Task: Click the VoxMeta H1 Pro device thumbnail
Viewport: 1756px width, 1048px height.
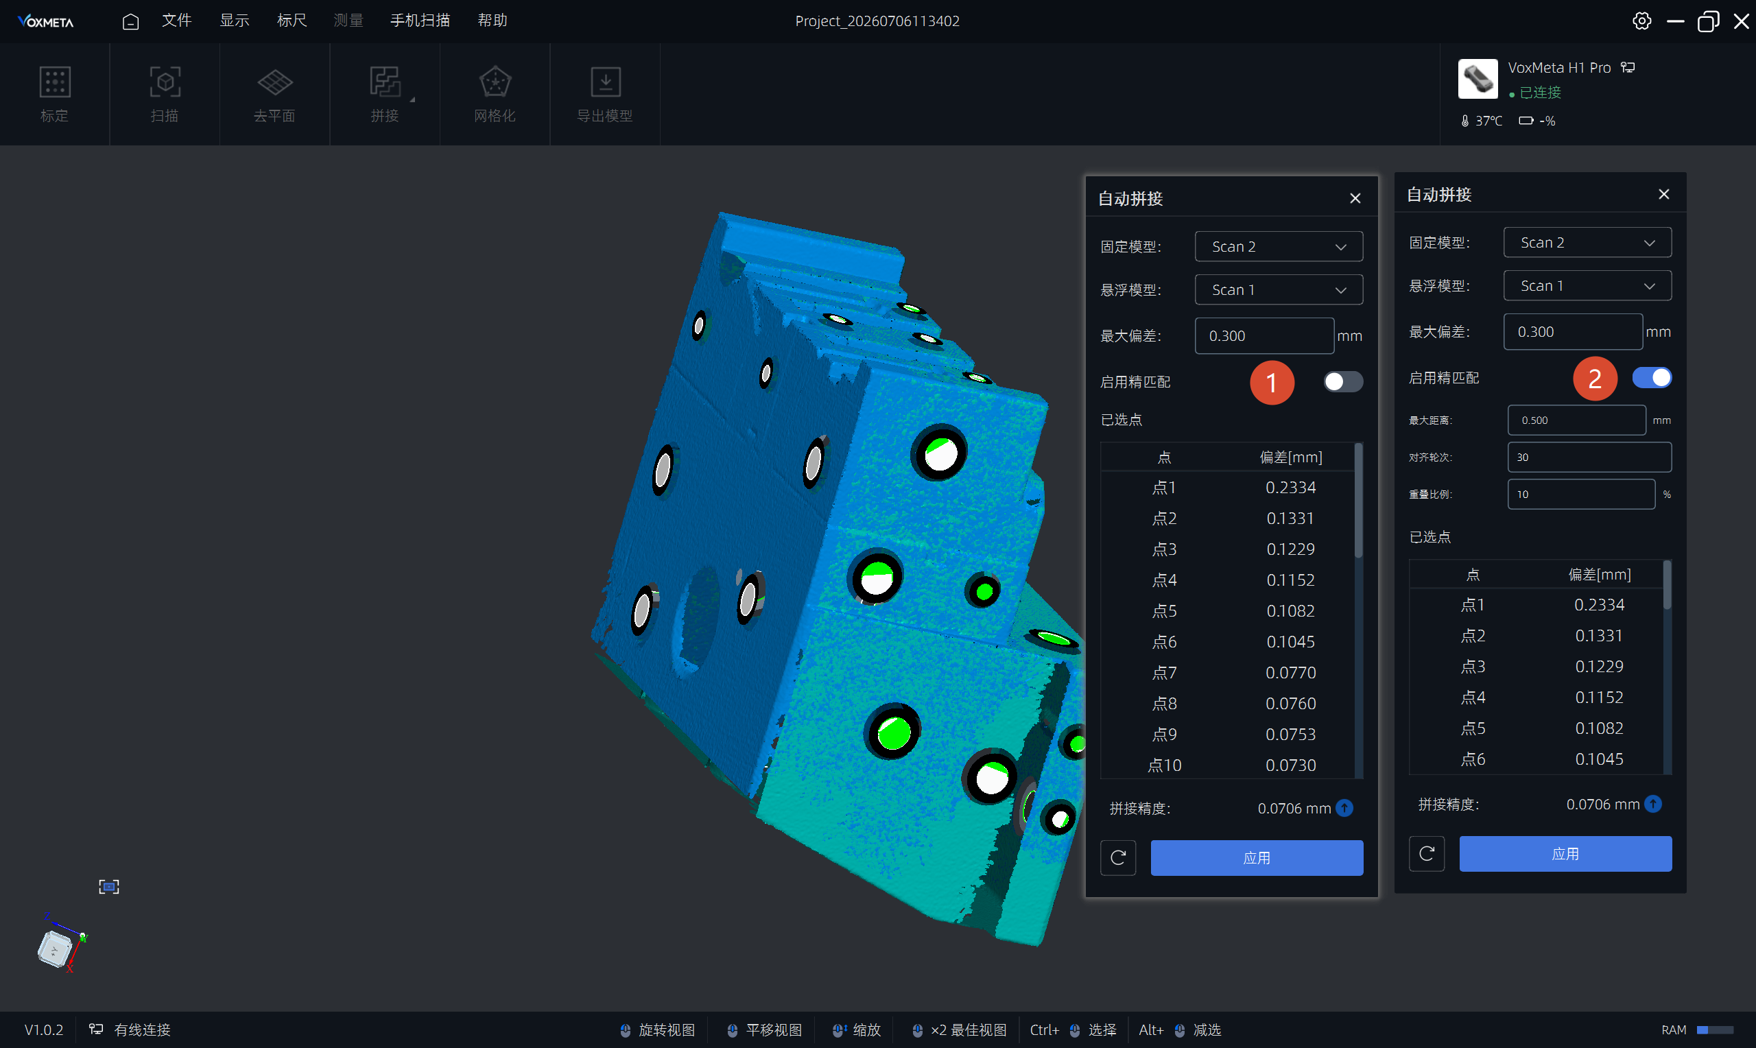Action: click(x=1477, y=79)
